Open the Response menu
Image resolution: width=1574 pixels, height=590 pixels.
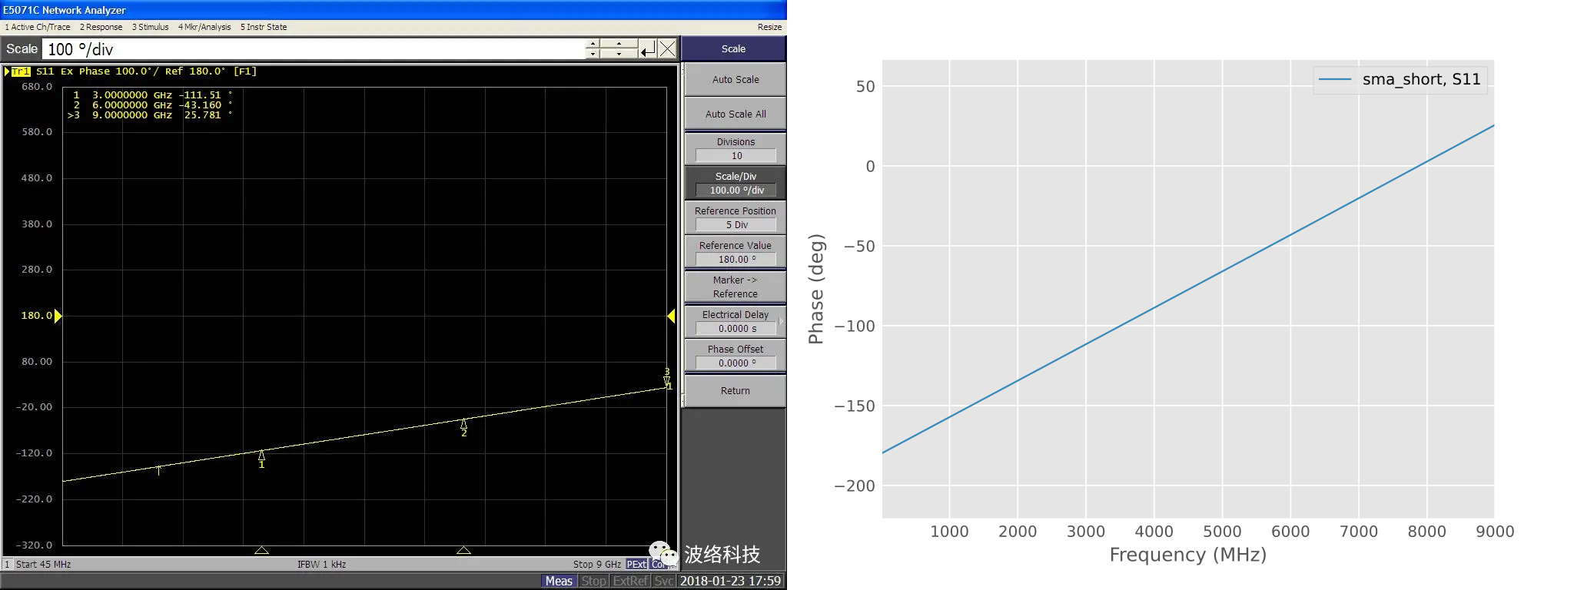[x=101, y=27]
